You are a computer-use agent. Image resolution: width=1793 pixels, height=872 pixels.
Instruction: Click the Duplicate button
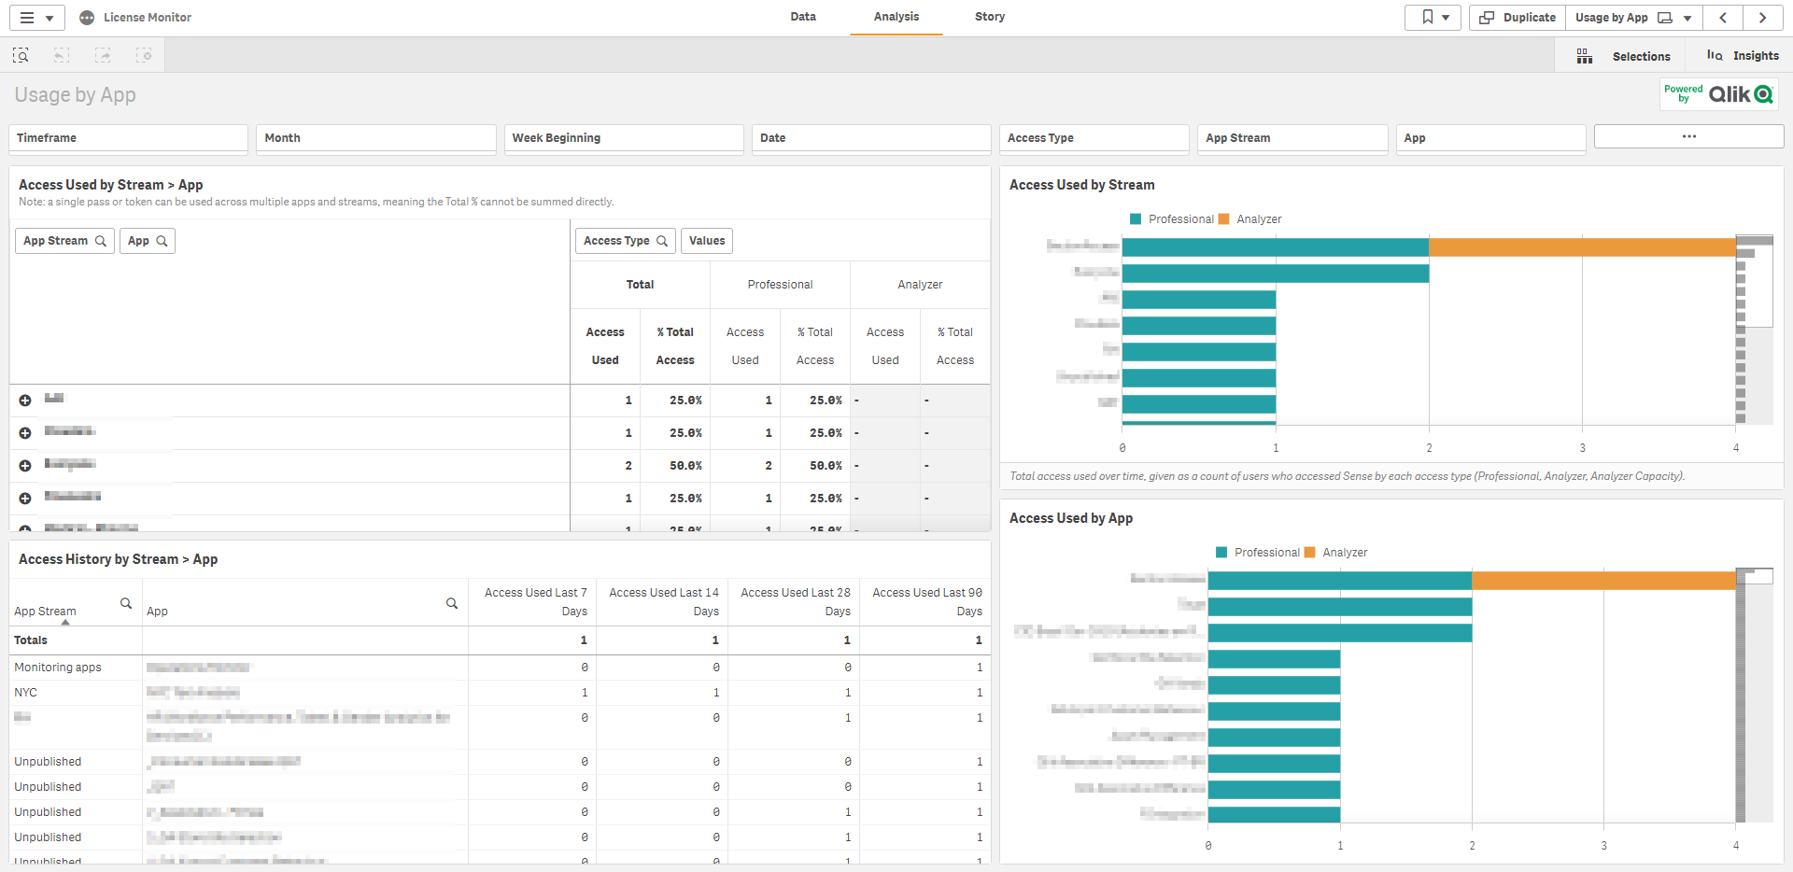1518,18
